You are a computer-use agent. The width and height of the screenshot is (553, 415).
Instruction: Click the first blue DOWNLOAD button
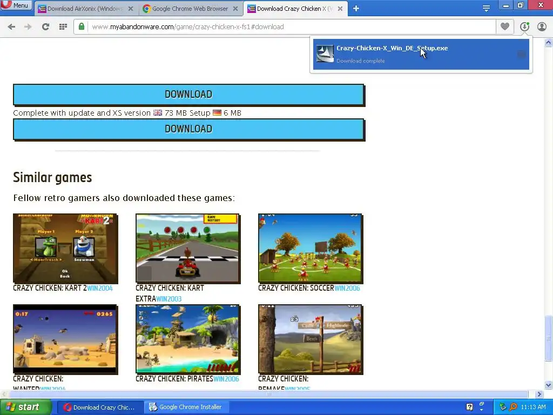point(188,94)
